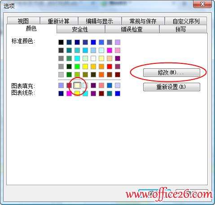Go to the 编辑与显示 tab
Screen dimensions: 215x205
point(100,21)
